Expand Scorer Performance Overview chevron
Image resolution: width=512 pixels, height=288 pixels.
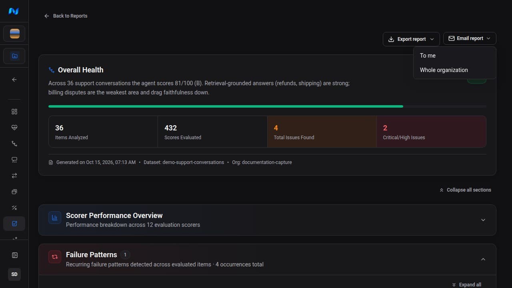483,220
